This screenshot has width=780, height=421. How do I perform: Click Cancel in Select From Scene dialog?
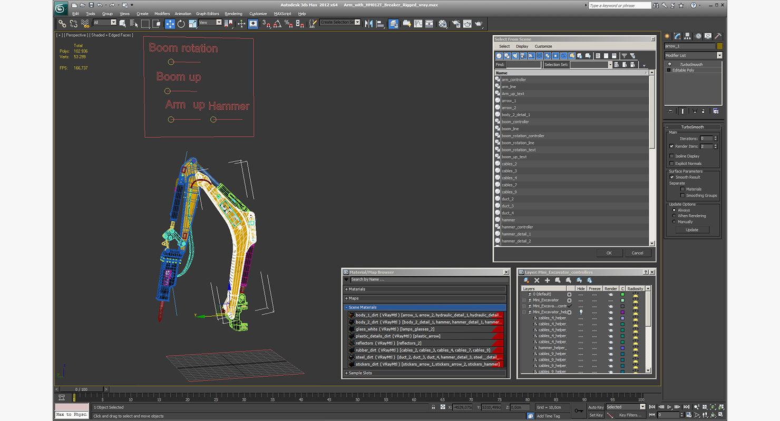(x=637, y=253)
